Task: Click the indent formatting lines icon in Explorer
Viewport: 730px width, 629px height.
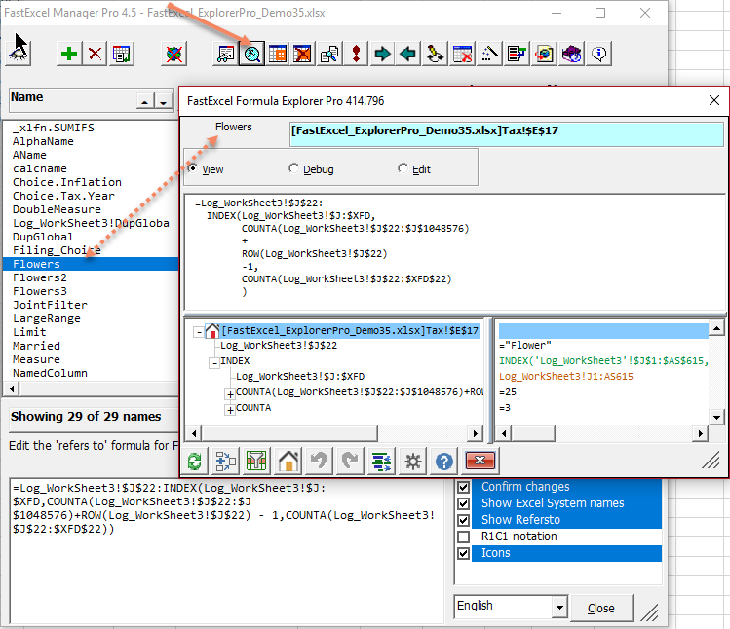Action: point(382,462)
